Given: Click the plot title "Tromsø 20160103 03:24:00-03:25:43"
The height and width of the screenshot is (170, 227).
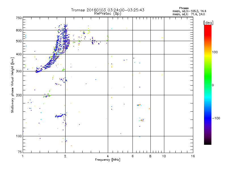Looking at the screenshot, I should click(x=108, y=10).
